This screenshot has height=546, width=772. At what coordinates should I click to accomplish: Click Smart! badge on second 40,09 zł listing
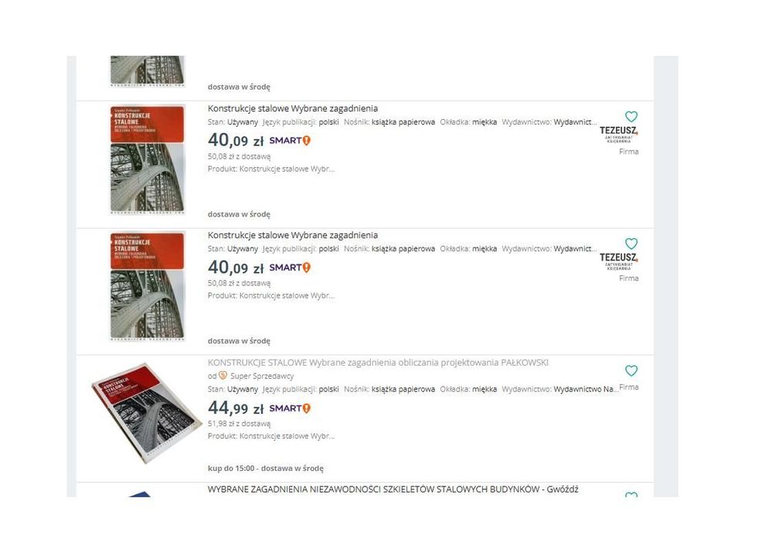coord(290,268)
